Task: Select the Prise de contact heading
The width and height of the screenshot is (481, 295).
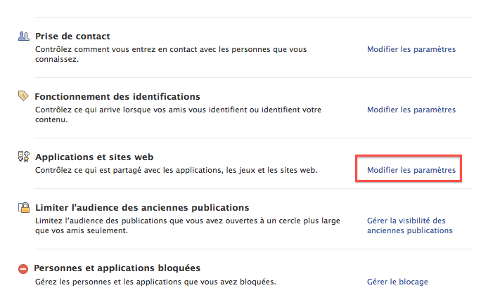Action: [73, 36]
